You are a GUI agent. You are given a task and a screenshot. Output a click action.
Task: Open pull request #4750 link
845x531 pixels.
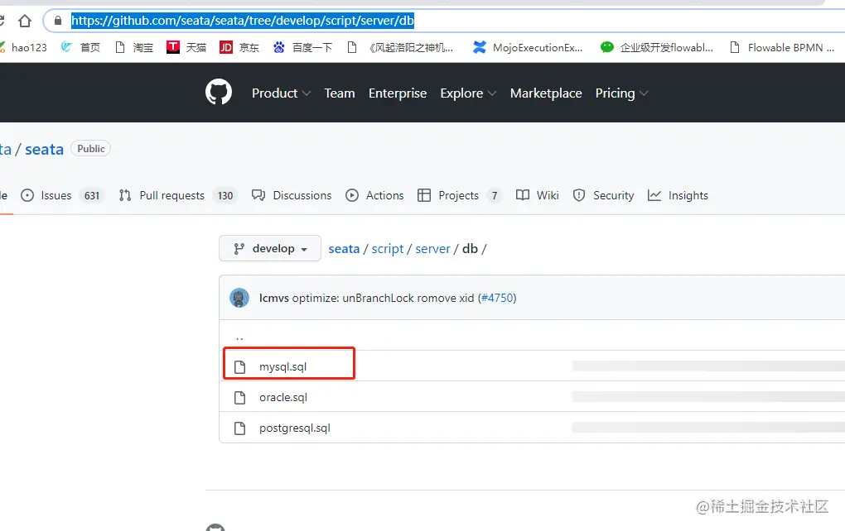tap(497, 298)
